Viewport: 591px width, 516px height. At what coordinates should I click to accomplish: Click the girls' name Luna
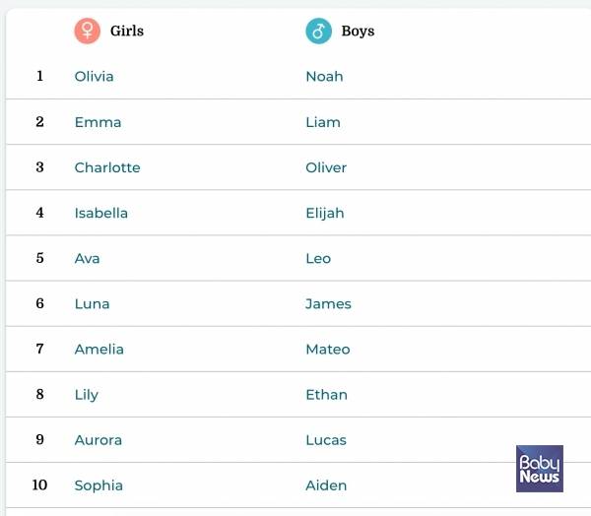93,303
